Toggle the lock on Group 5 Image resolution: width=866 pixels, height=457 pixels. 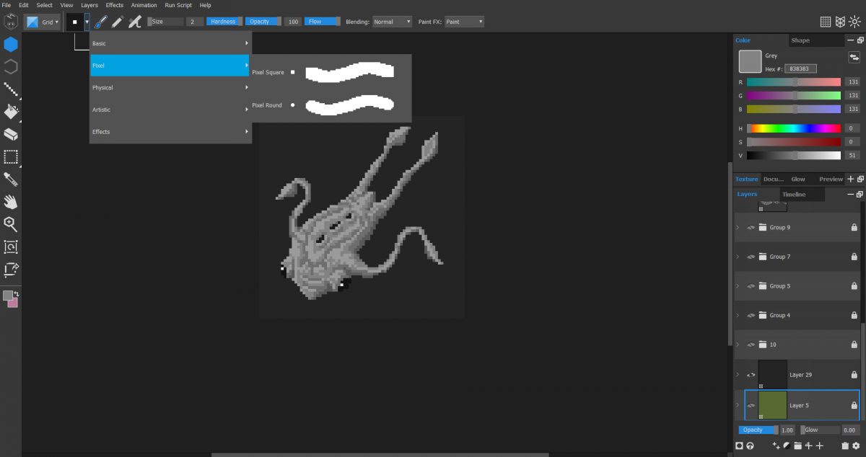pos(854,286)
